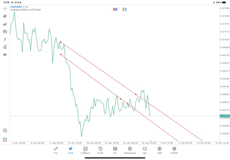
Task: Open the H4 timeframe selector in sidebar
Action: pos(5,55)
